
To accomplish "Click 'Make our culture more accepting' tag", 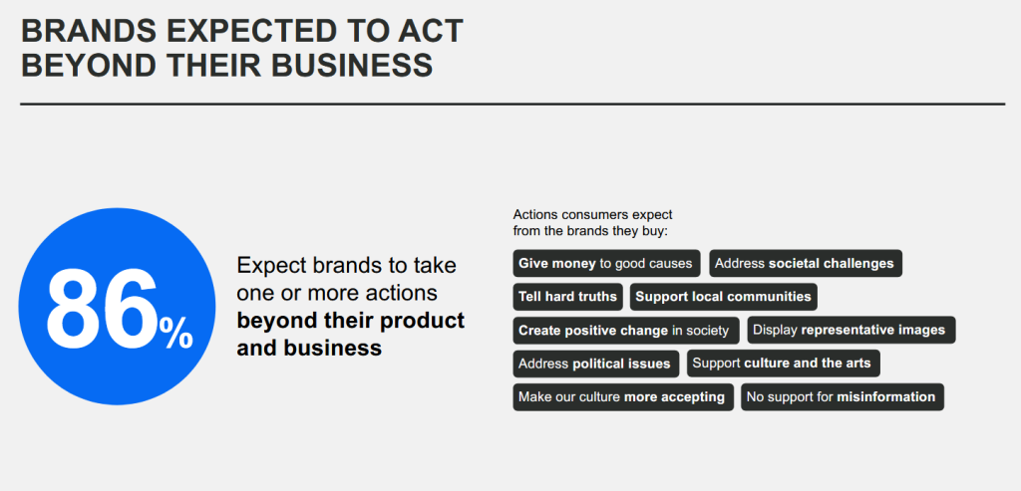I will (623, 396).
